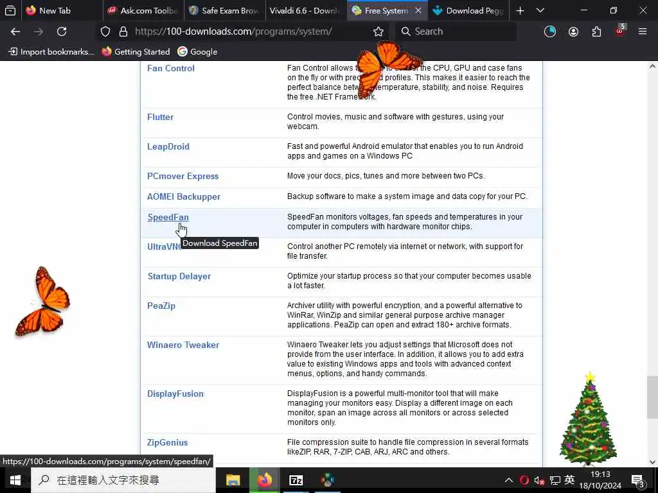The width and height of the screenshot is (658, 493).
Task: Open the PeaZip download link
Action: click(161, 306)
